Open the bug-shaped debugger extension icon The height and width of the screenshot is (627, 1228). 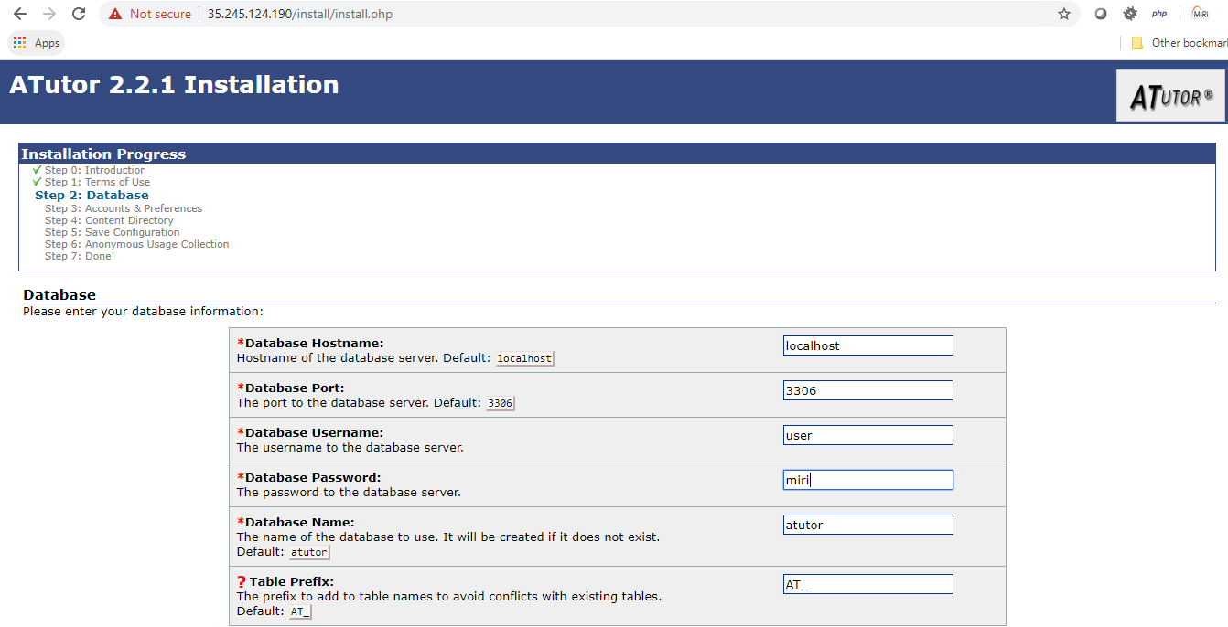click(x=1130, y=14)
